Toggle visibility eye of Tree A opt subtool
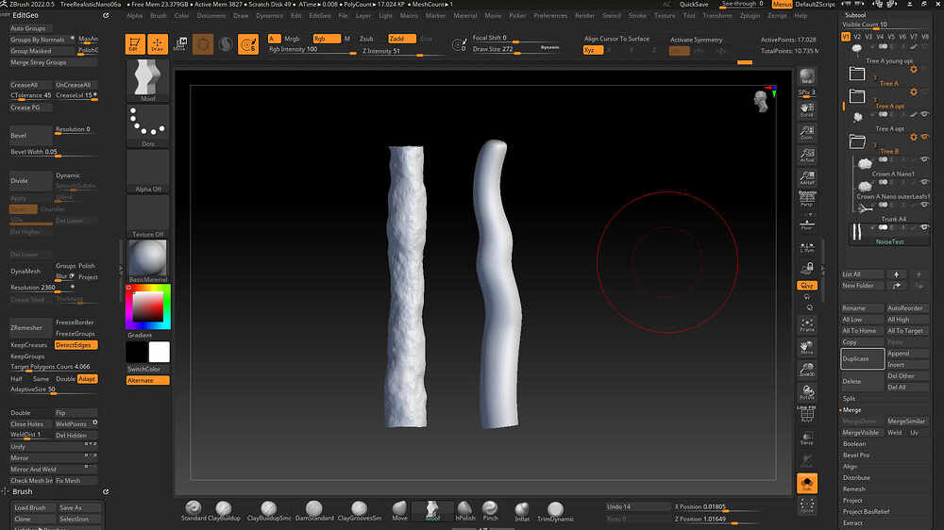This screenshot has width=944, height=530. coord(925,114)
